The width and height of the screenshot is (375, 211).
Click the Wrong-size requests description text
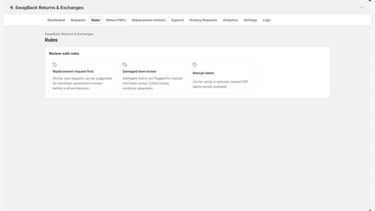click(82, 83)
